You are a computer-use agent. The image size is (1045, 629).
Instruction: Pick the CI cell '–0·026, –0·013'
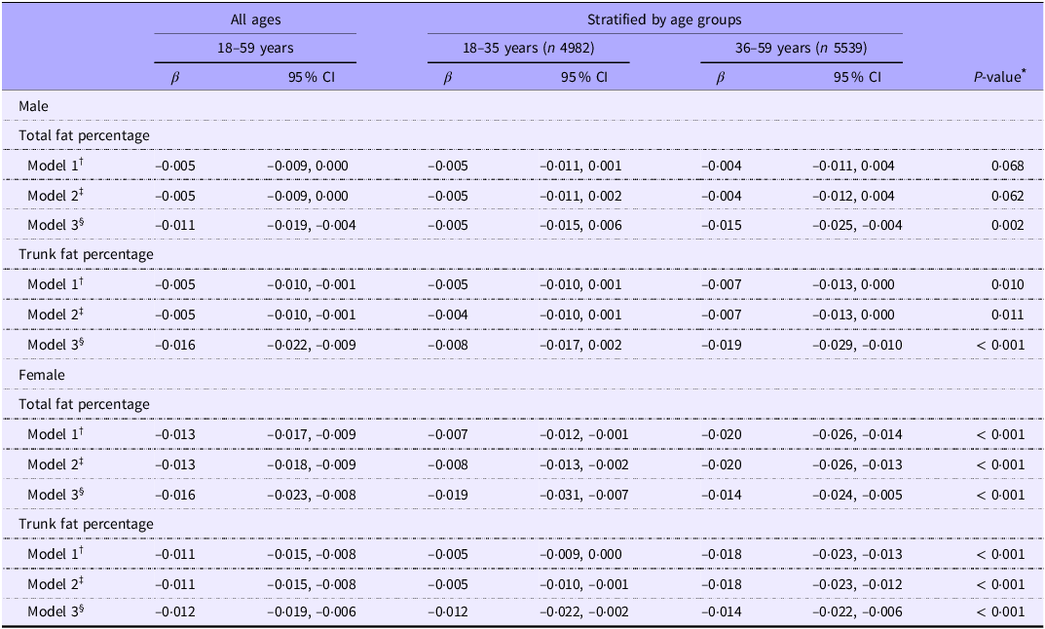[x=857, y=464]
